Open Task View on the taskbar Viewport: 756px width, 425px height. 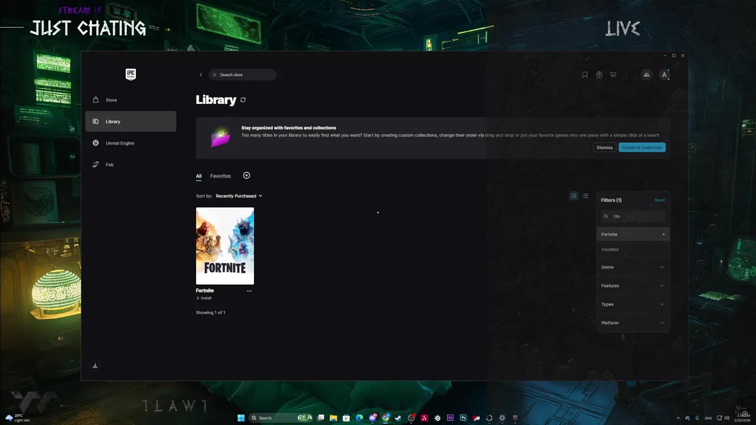[x=321, y=418]
